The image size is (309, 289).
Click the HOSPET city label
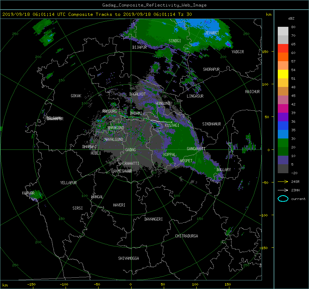point(186,161)
